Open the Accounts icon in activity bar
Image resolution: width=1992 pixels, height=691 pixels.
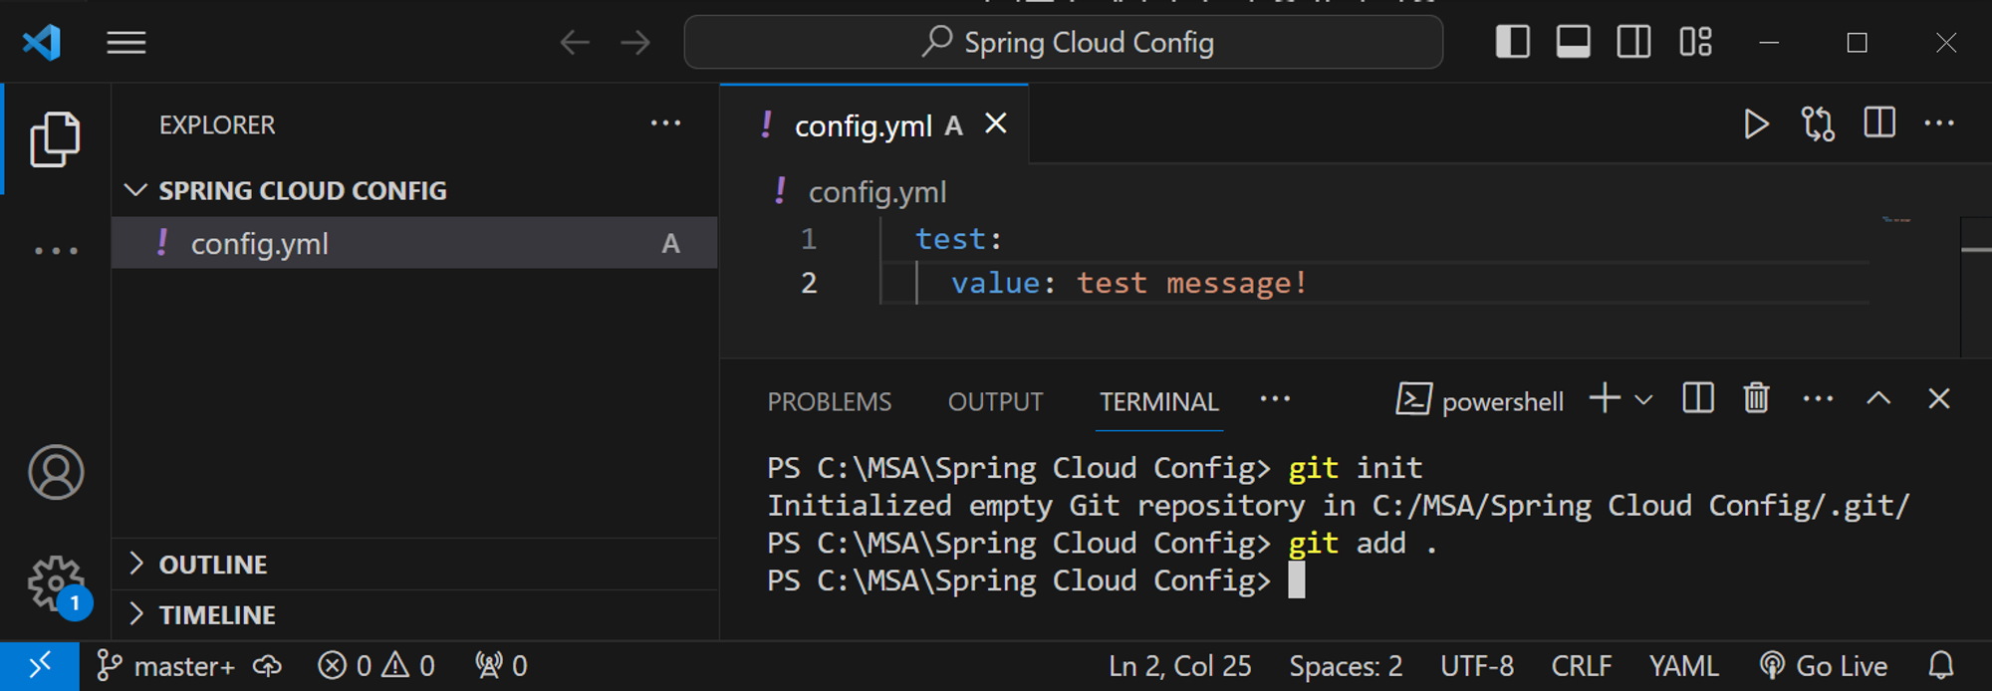[x=56, y=472]
